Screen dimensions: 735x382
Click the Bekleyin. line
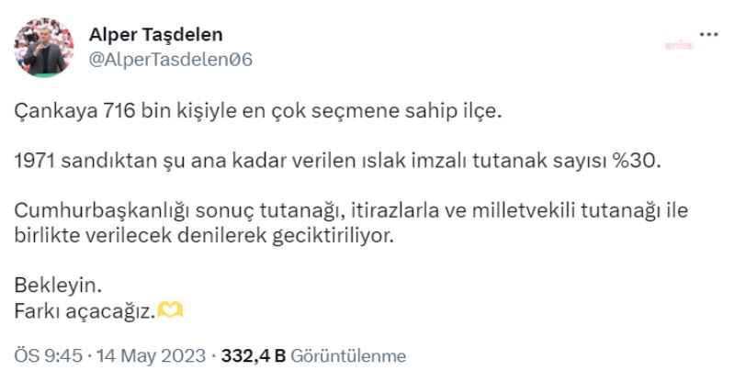click(x=52, y=286)
